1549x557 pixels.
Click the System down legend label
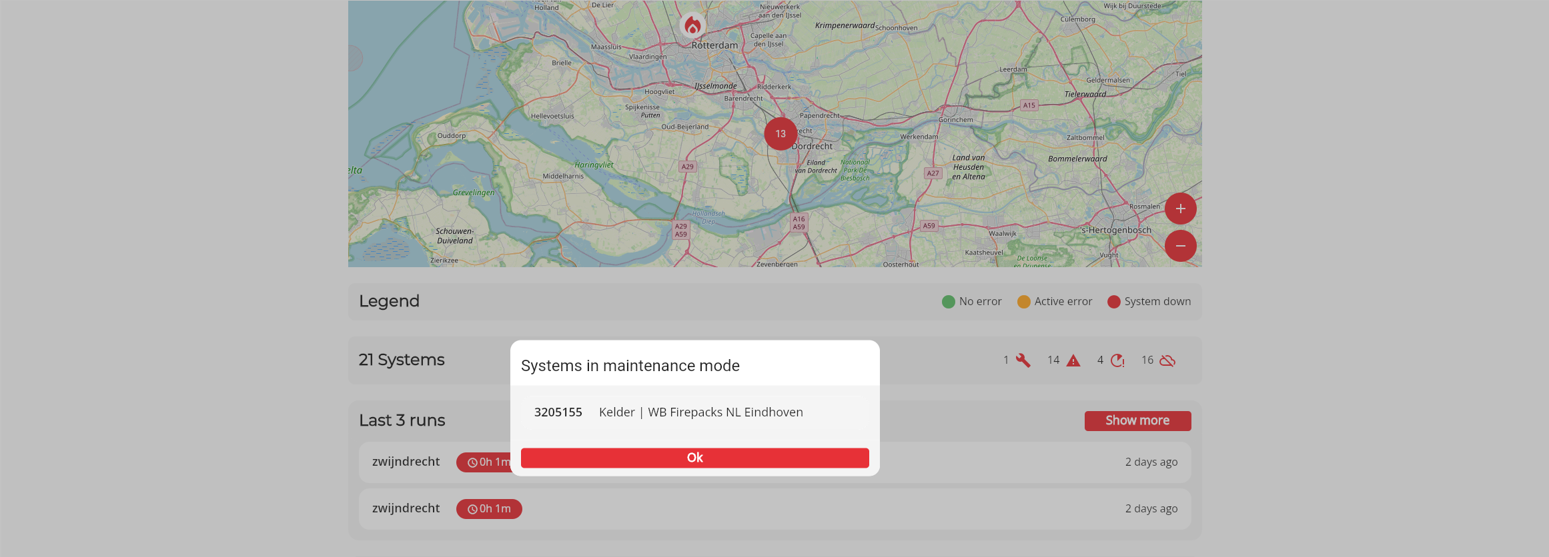pos(1157,302)
